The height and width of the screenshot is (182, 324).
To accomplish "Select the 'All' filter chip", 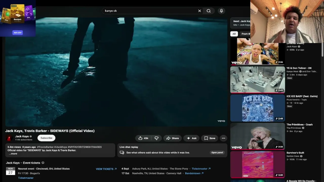I will tap(234, 34).
